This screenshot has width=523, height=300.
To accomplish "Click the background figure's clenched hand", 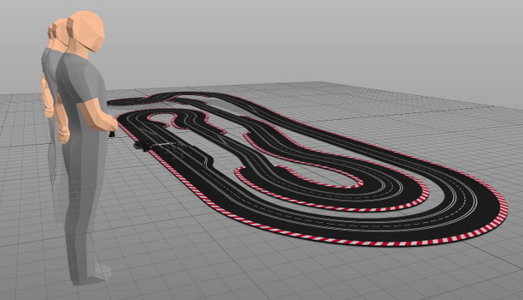I will (50, 112).
